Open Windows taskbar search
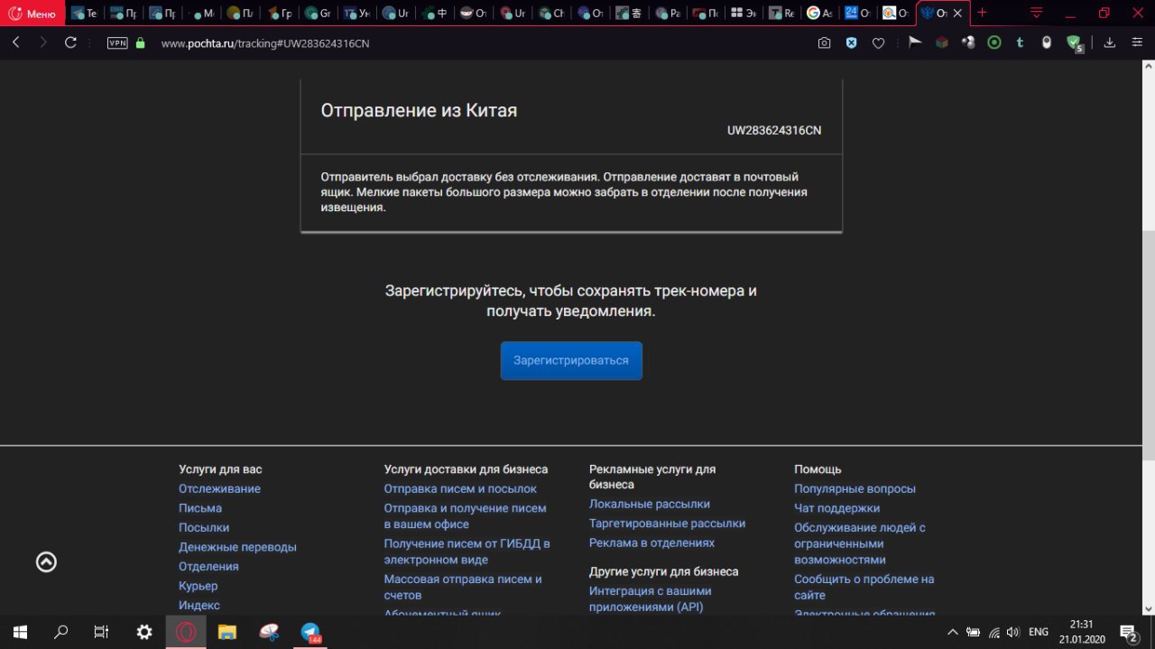The height and width of the screenshot is (649, 1155). pyautogui.click(x=61, y=632)
